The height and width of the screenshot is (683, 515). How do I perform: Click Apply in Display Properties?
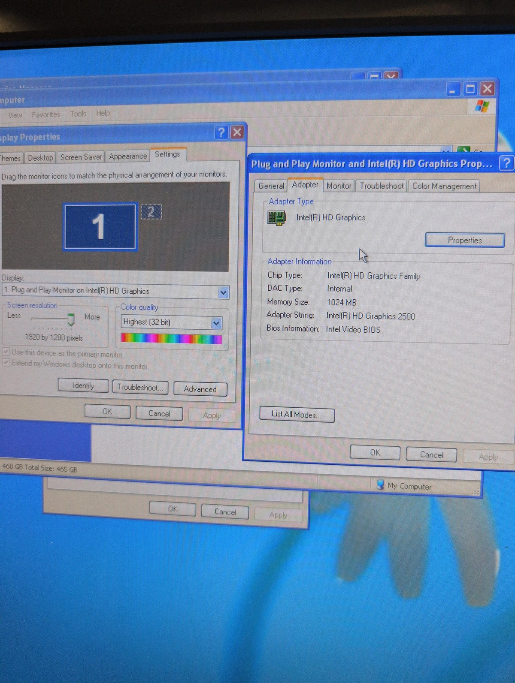click(x=212, y=415)
